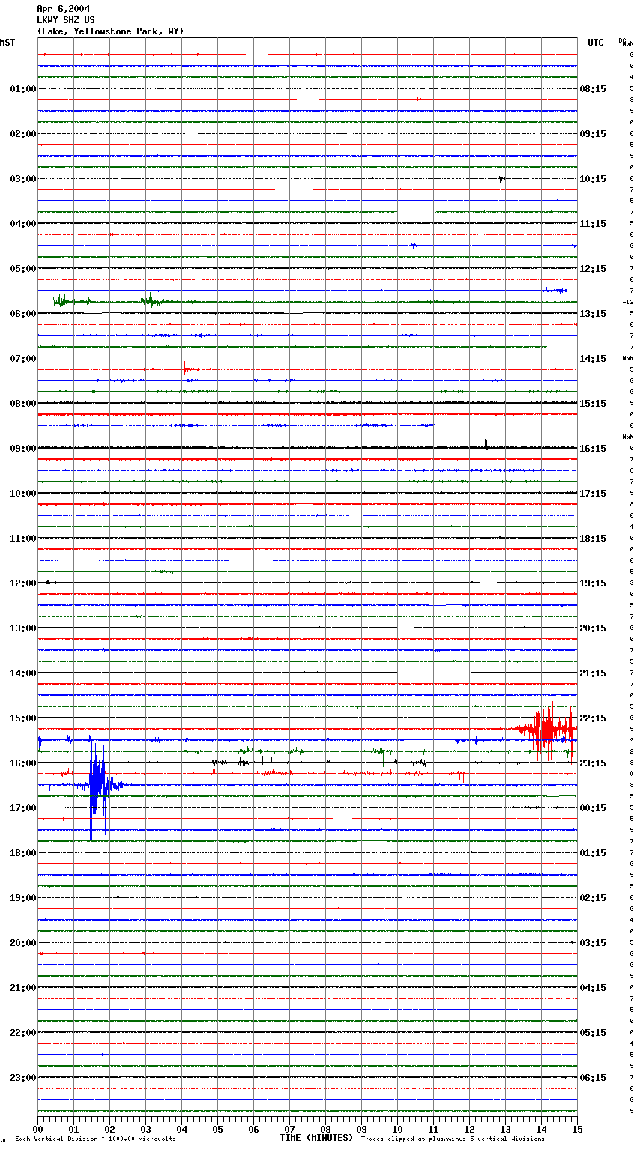Click the 'Each Vertical Division = 1000.00 microvolts' note
Viewport: 637px width, 1149px height.
[95, 1139]
